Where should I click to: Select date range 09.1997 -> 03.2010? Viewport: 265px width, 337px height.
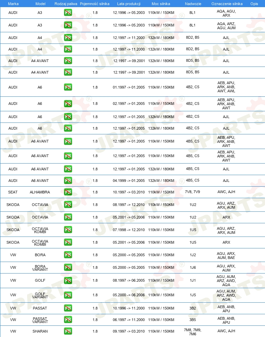[x=129, y=332]
